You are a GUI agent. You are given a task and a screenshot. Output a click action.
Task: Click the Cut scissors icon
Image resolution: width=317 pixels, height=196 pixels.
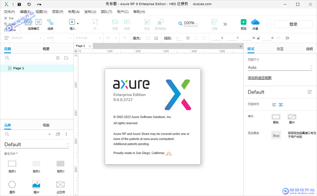6,18
